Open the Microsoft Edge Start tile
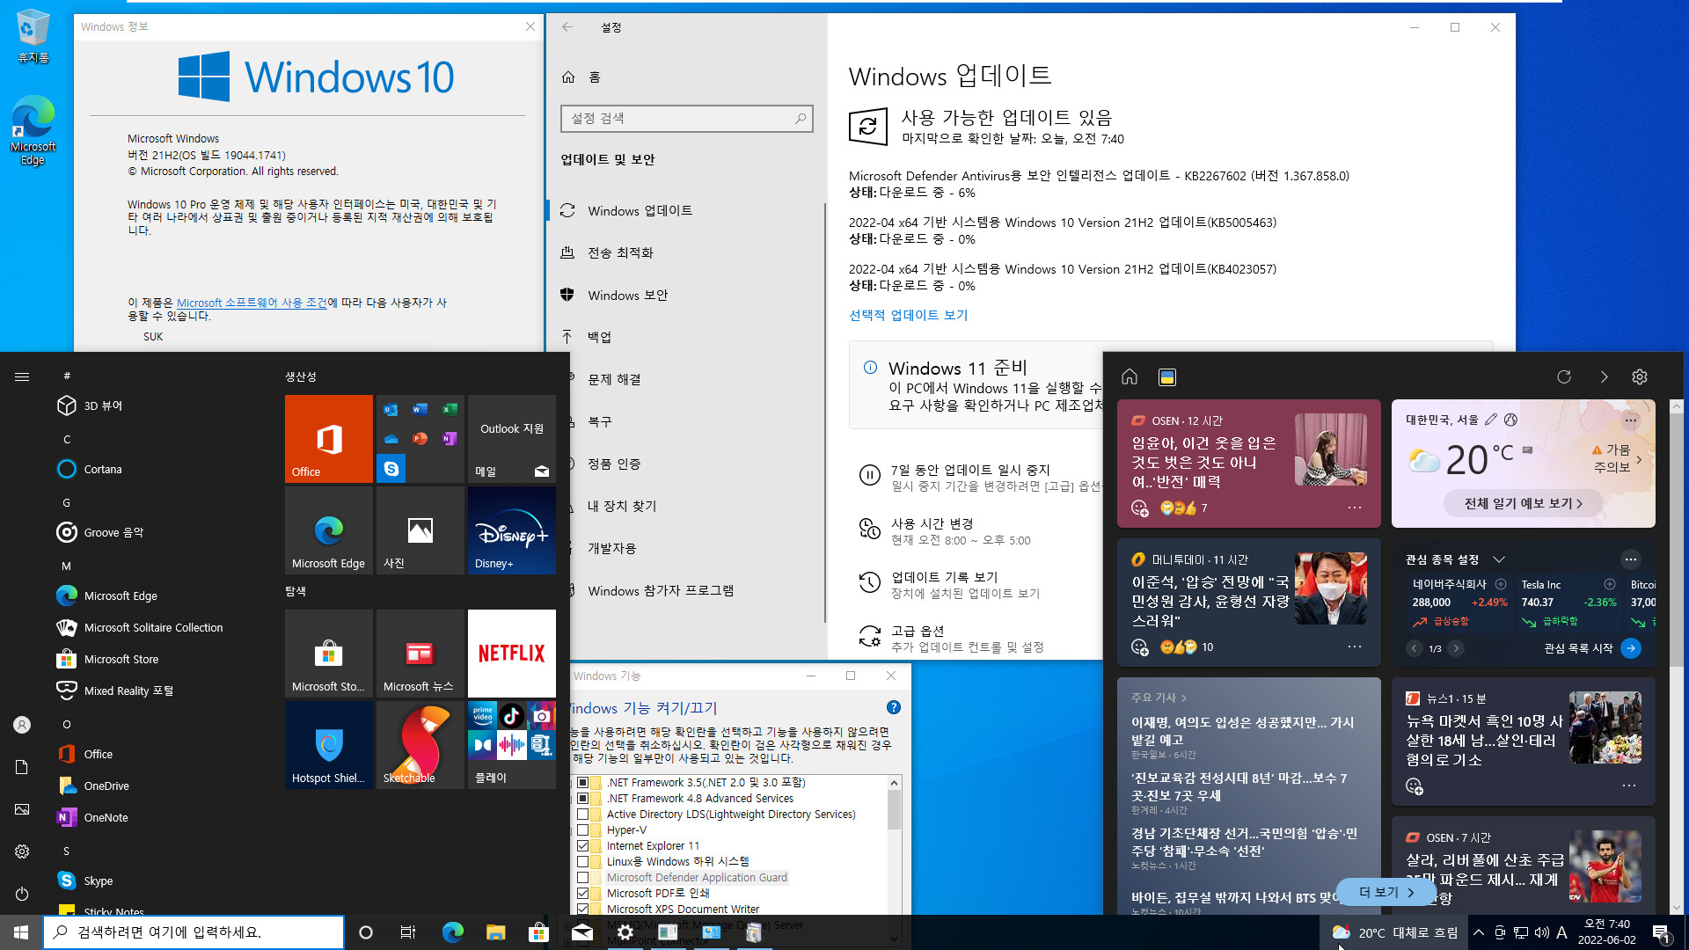 point(328,530)
